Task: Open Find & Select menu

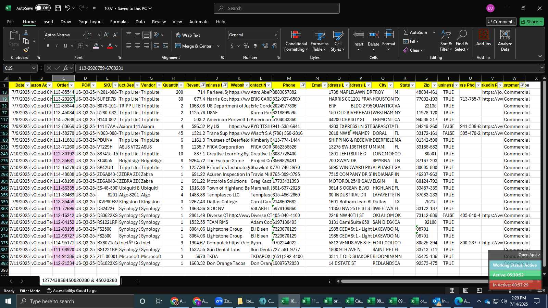Action: tap(462, 41)
